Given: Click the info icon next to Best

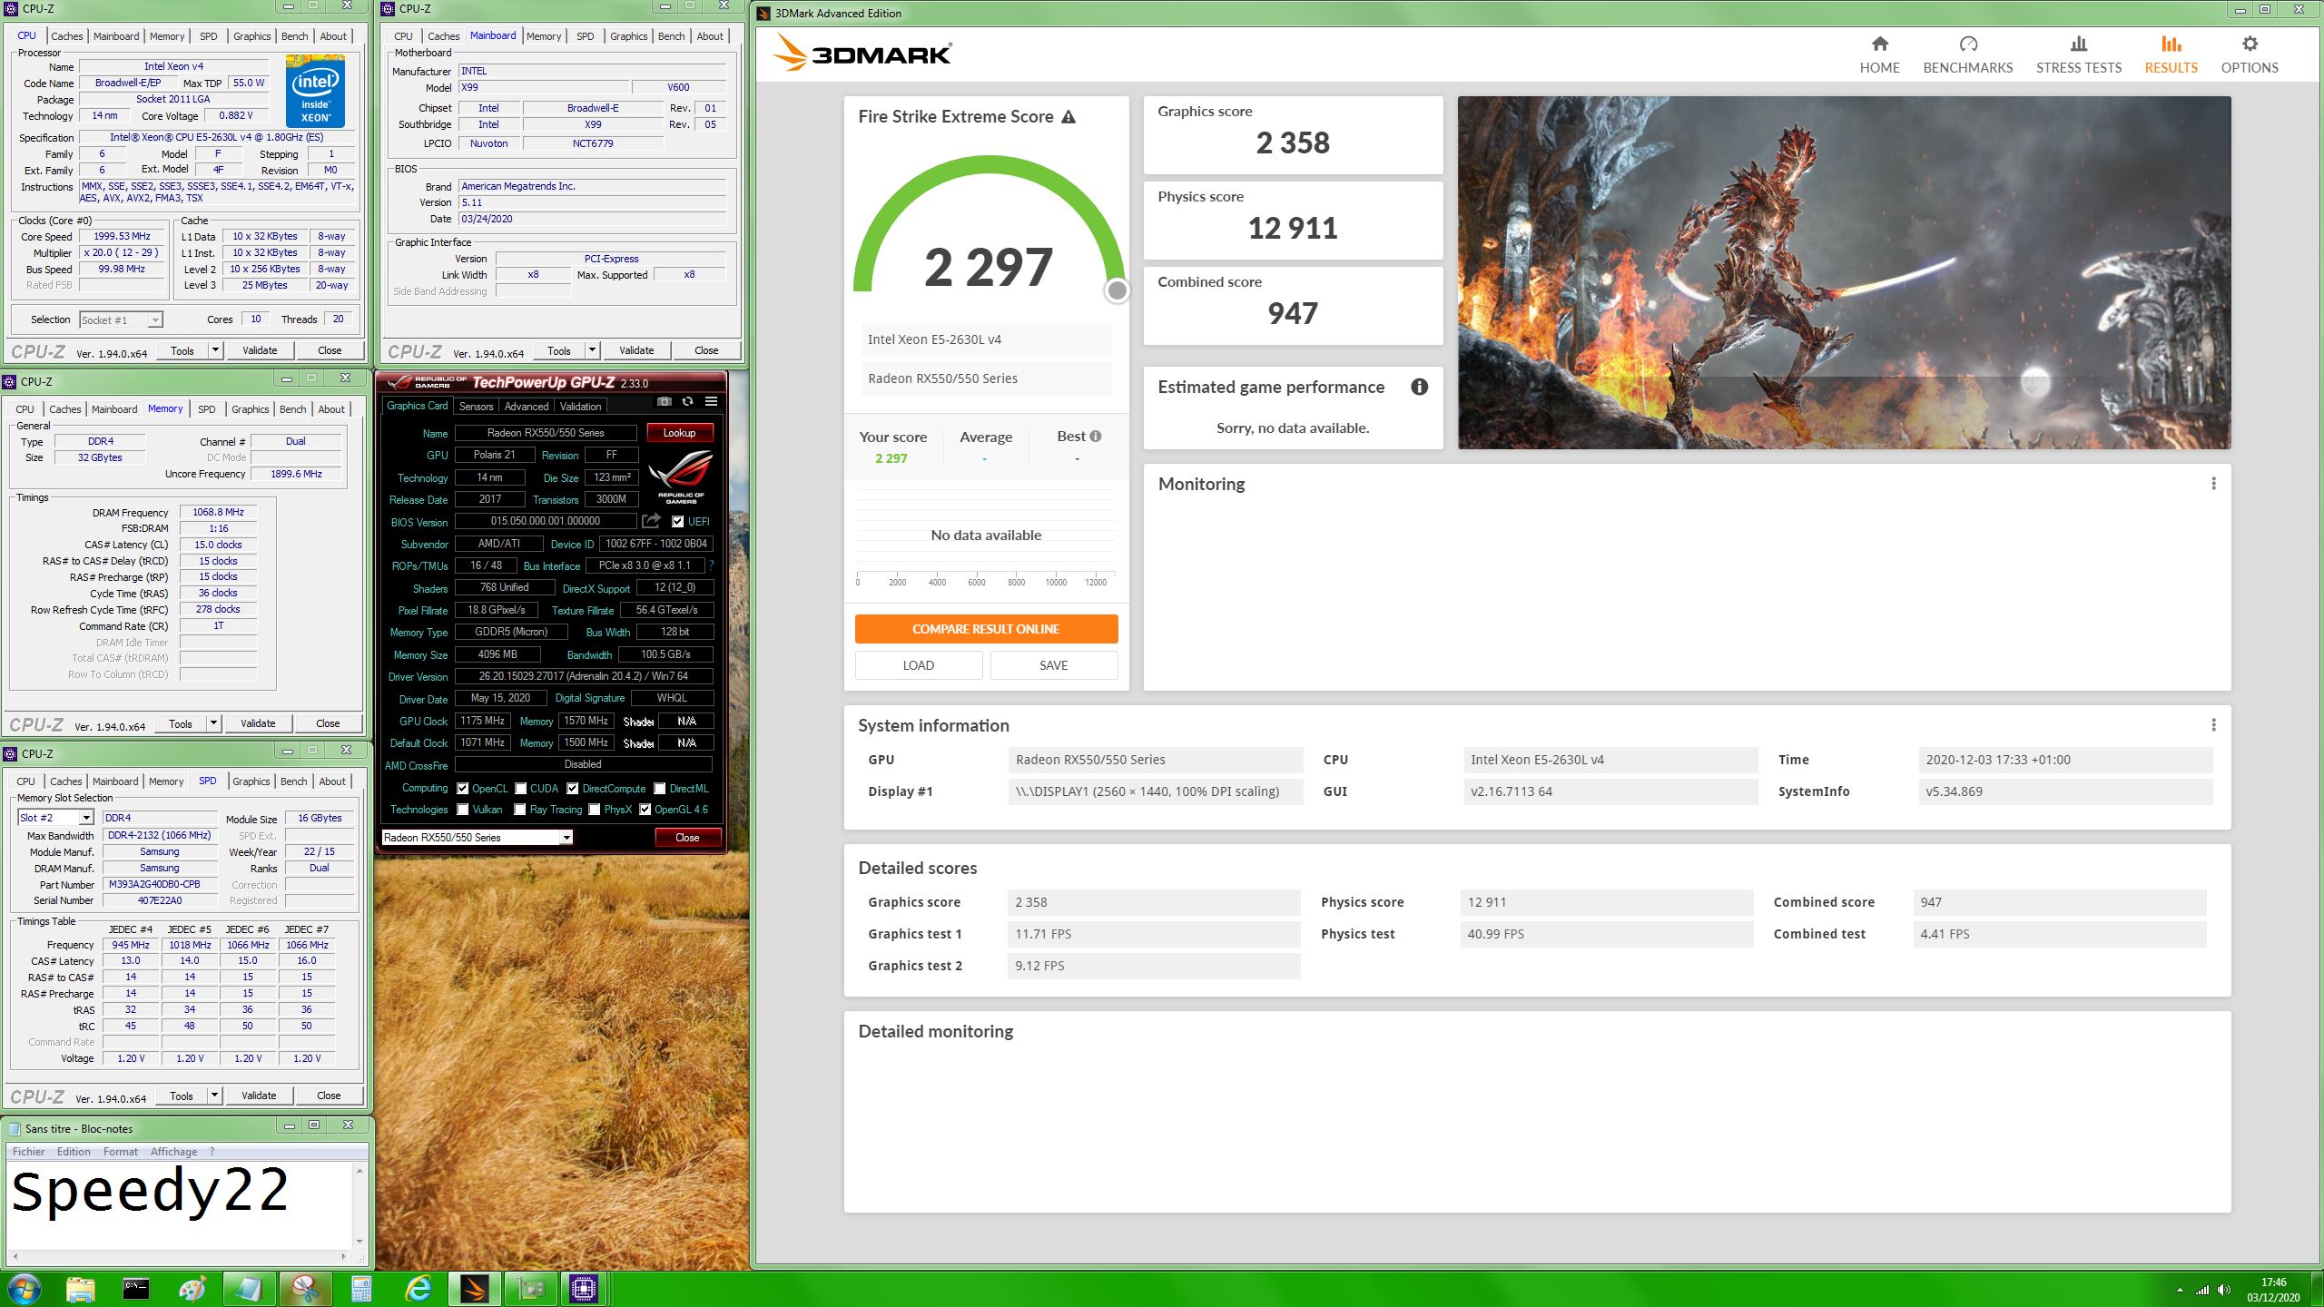Looking at the screenshot, I should (1096, 437).
